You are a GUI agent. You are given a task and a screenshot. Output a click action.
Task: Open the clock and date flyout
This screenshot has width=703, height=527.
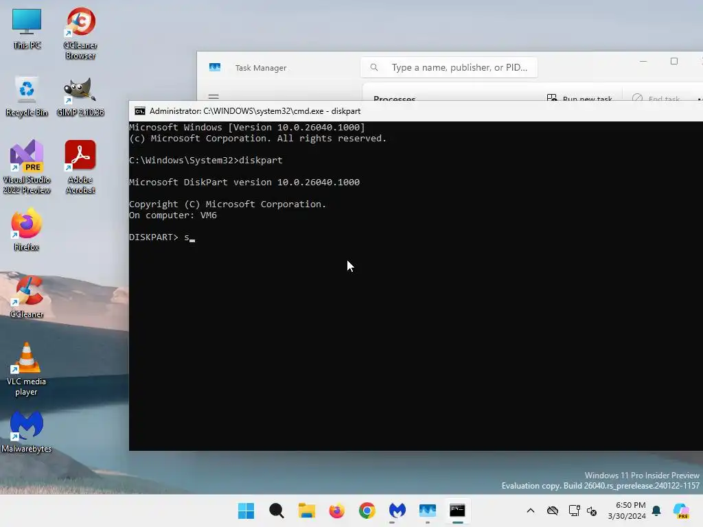627,511
